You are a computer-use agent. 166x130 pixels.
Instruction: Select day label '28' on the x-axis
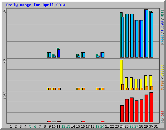141,126
